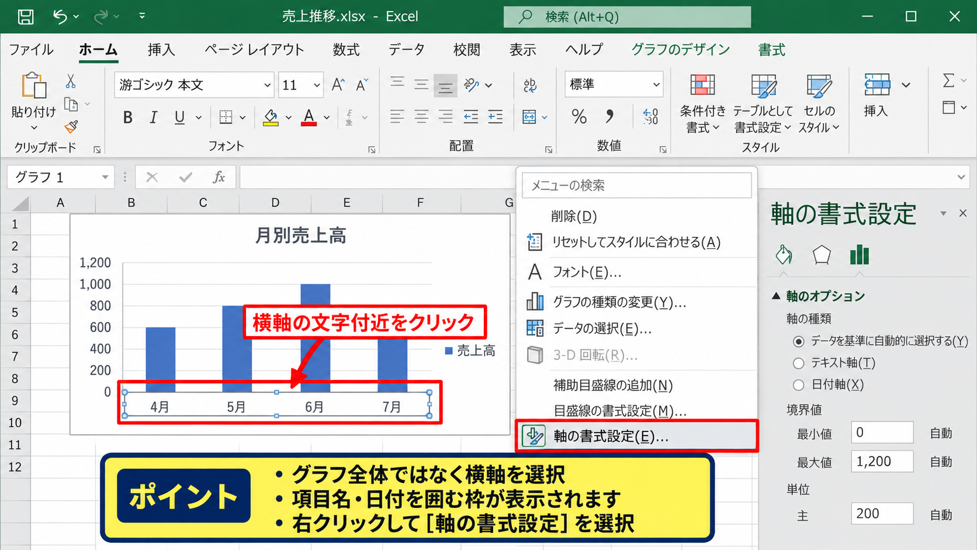977x550 pixels.
Task: Select データを基準に自動的に選択する radio button
Action: [x=799, y=341]
